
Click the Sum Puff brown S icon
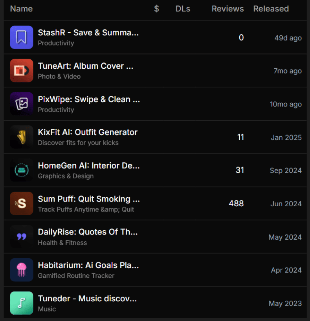[x=21, y=204]
